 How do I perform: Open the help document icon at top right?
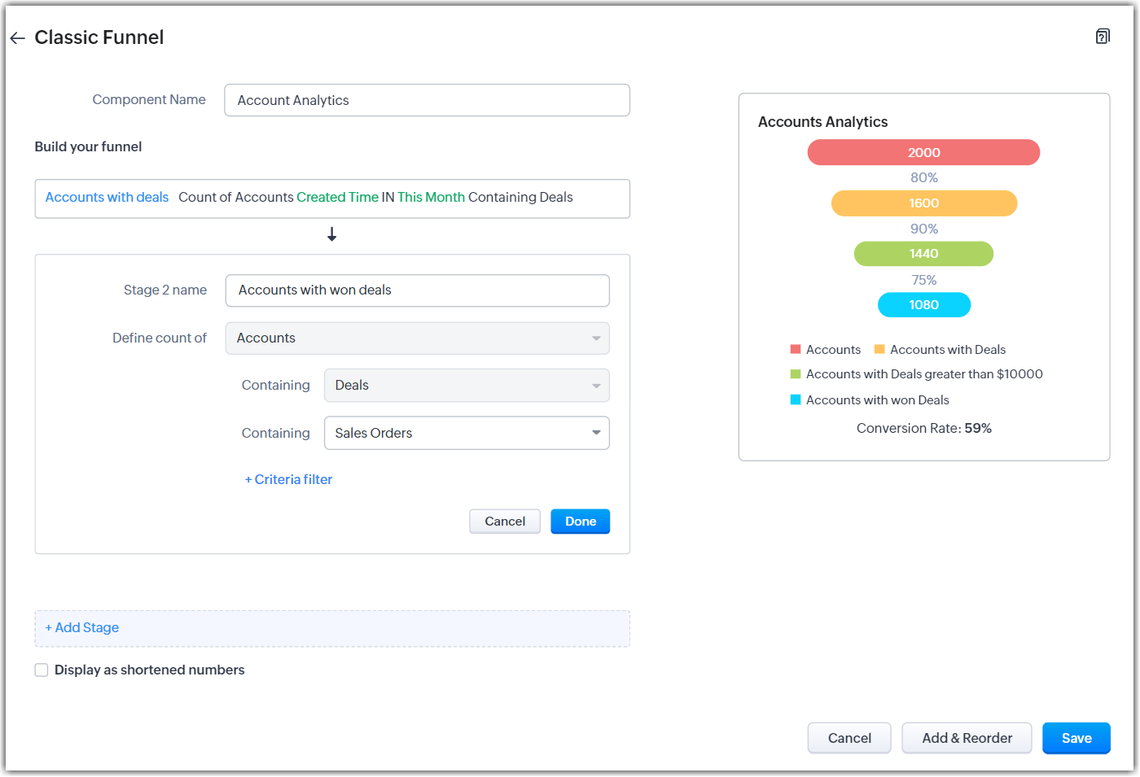pos(1103,37)
